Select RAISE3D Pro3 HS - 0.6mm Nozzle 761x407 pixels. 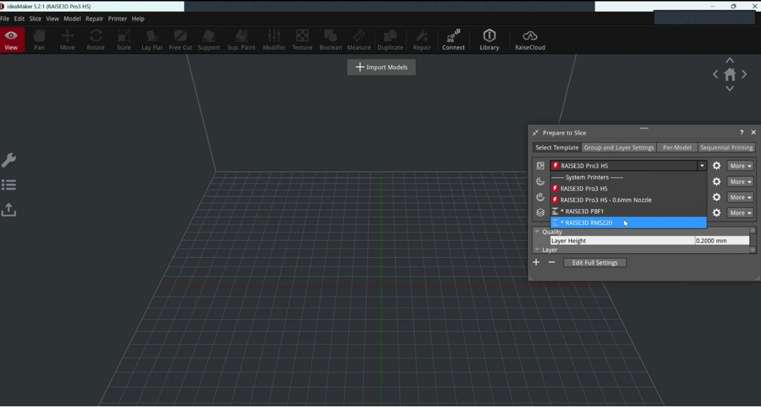click(x=628, y=200)
